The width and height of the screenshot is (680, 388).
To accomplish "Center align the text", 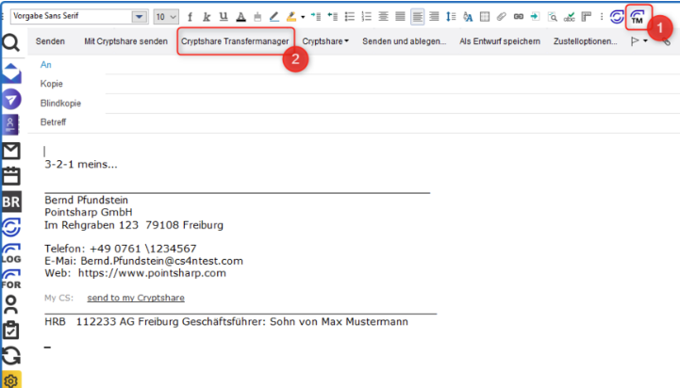I will click(383, 17).
